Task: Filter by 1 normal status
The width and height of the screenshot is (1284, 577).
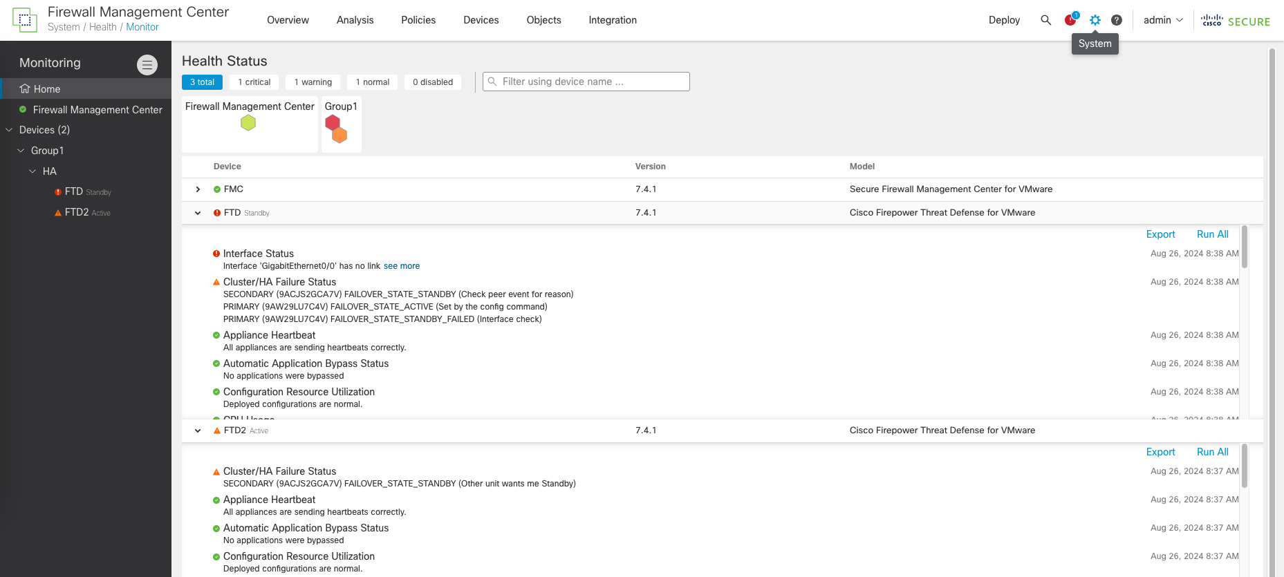Action: point(372,82)
